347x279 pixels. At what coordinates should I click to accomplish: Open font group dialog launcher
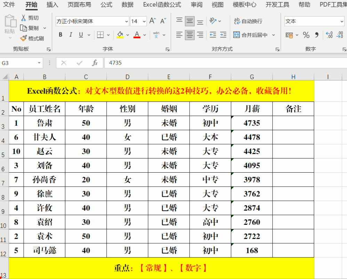168,49
